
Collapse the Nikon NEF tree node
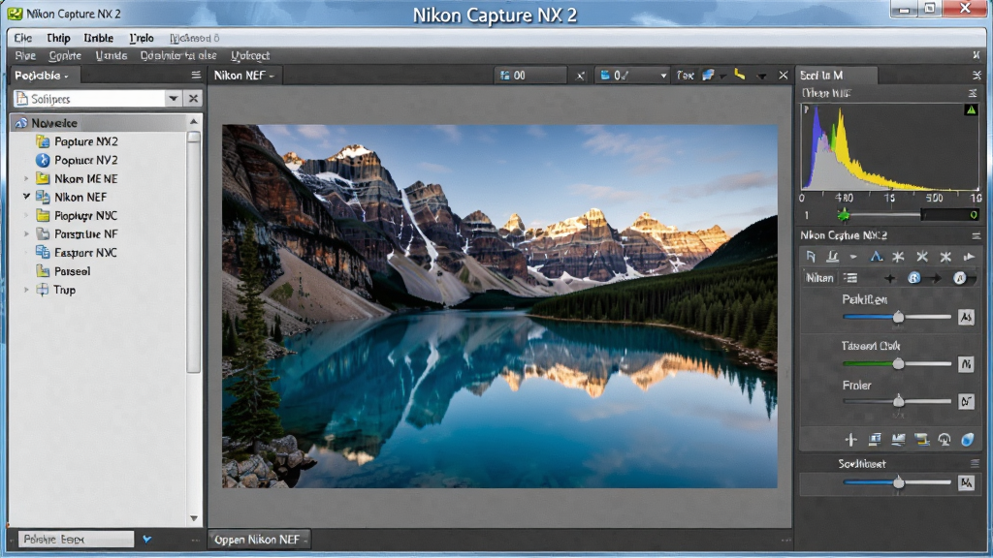click(x=26, y=197)
